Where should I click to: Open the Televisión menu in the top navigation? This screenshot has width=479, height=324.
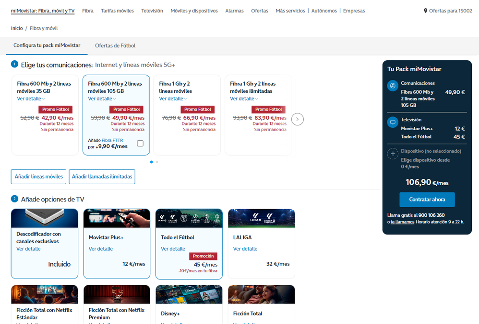click(152, 11)
